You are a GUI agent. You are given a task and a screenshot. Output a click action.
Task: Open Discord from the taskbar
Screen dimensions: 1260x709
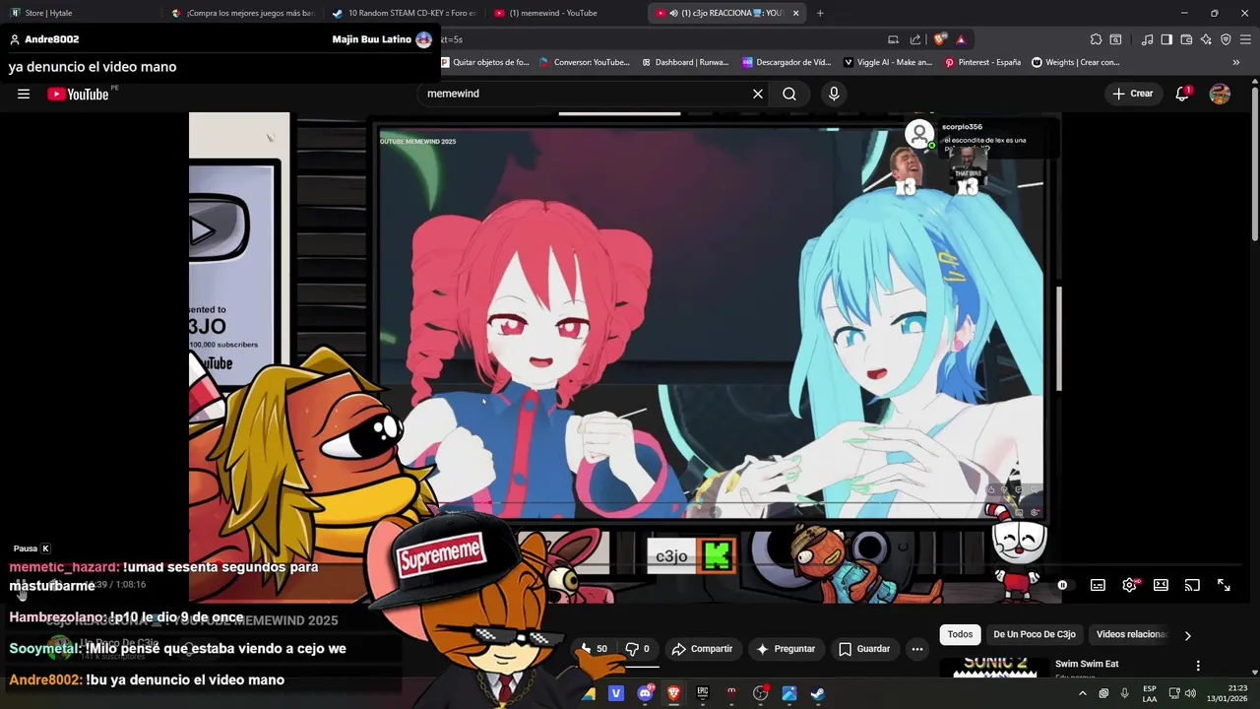[645, 693]
